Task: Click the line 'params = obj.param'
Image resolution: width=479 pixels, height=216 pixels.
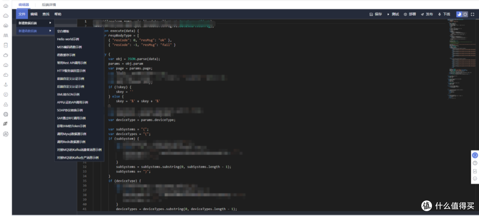Action: point(126,63)
